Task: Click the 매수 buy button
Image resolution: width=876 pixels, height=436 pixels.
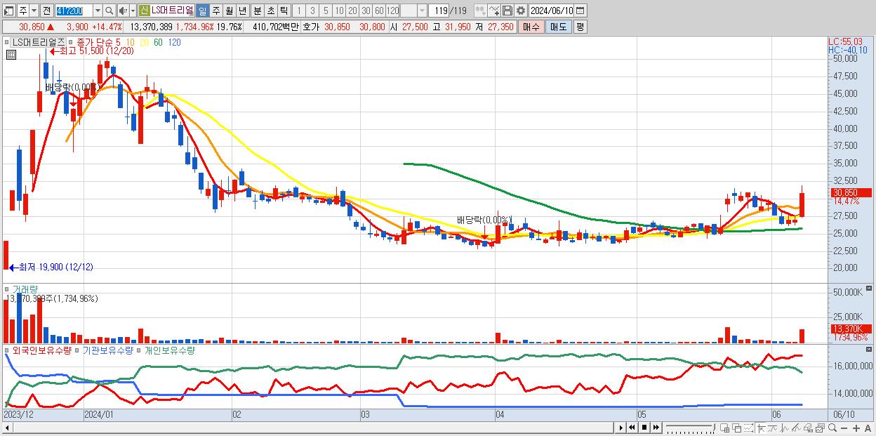Action: point(531,27)
